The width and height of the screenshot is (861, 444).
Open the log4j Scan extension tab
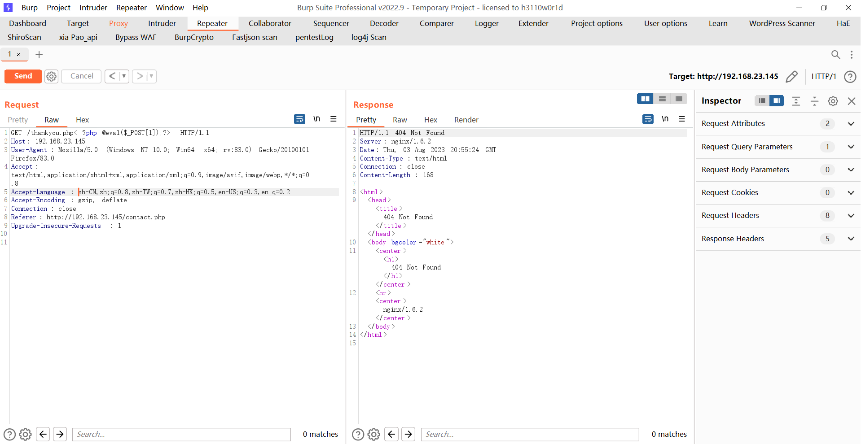coord(369,37)
